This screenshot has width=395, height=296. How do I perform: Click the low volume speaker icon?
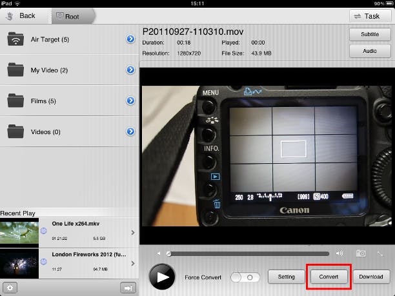(159, 253)
